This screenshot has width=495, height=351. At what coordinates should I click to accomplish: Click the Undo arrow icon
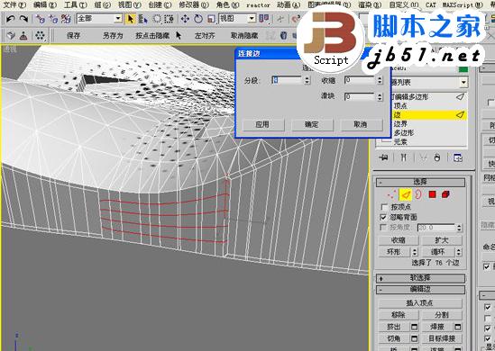tap(11, 19)
